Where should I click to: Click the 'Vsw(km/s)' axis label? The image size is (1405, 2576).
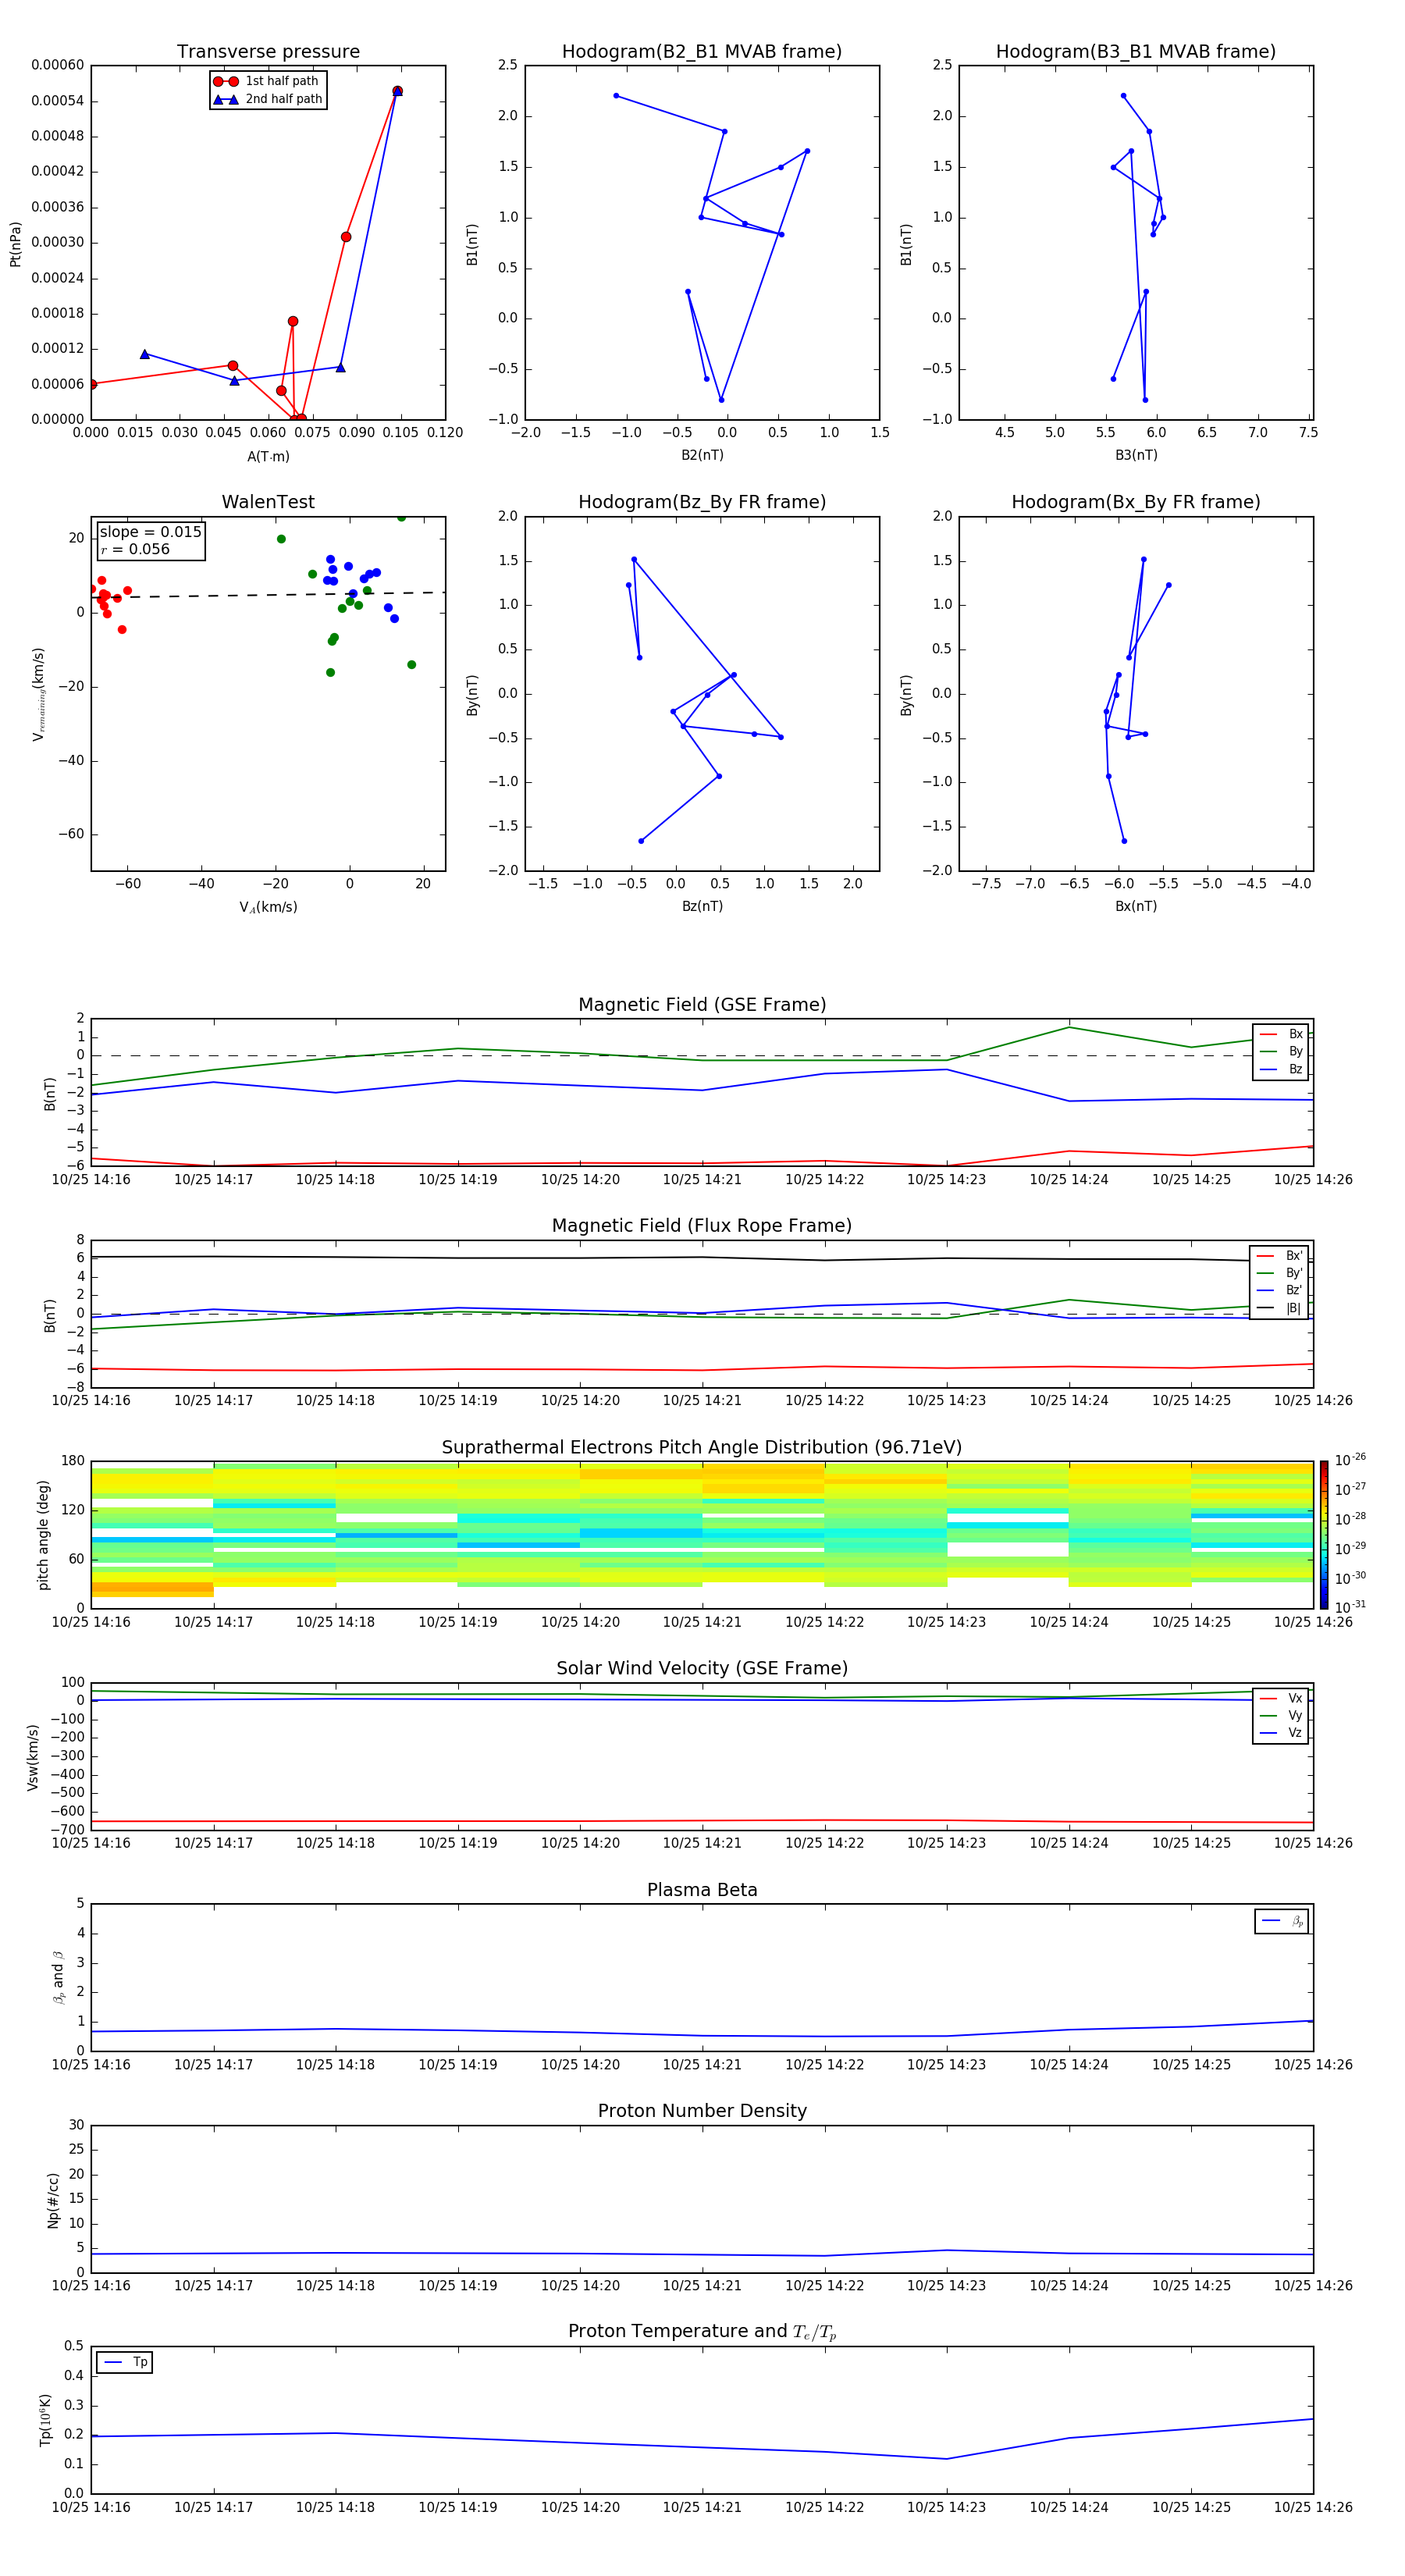(x=33, y=1756)
